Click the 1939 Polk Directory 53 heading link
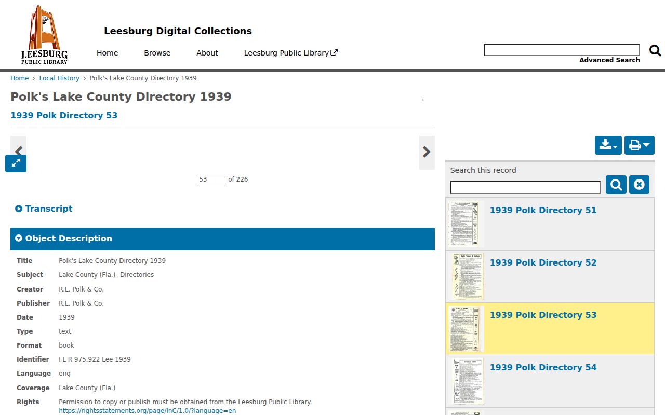 tap(64, 115)
